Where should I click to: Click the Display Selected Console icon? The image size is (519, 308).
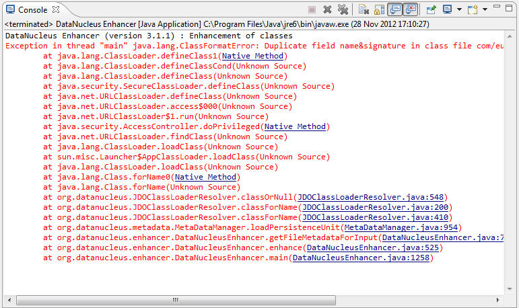coord(447,9)
